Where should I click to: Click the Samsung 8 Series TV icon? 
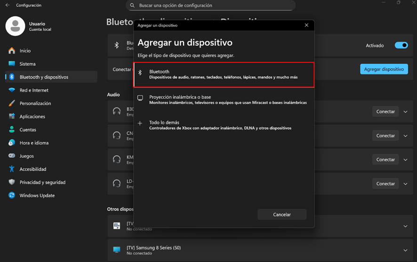[117, 250]
